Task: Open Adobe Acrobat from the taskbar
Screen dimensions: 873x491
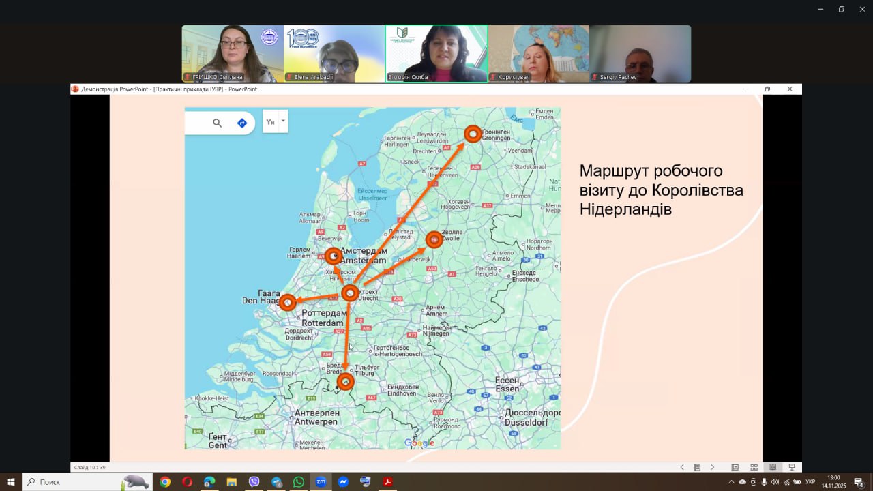Action: tap(387, 482)
